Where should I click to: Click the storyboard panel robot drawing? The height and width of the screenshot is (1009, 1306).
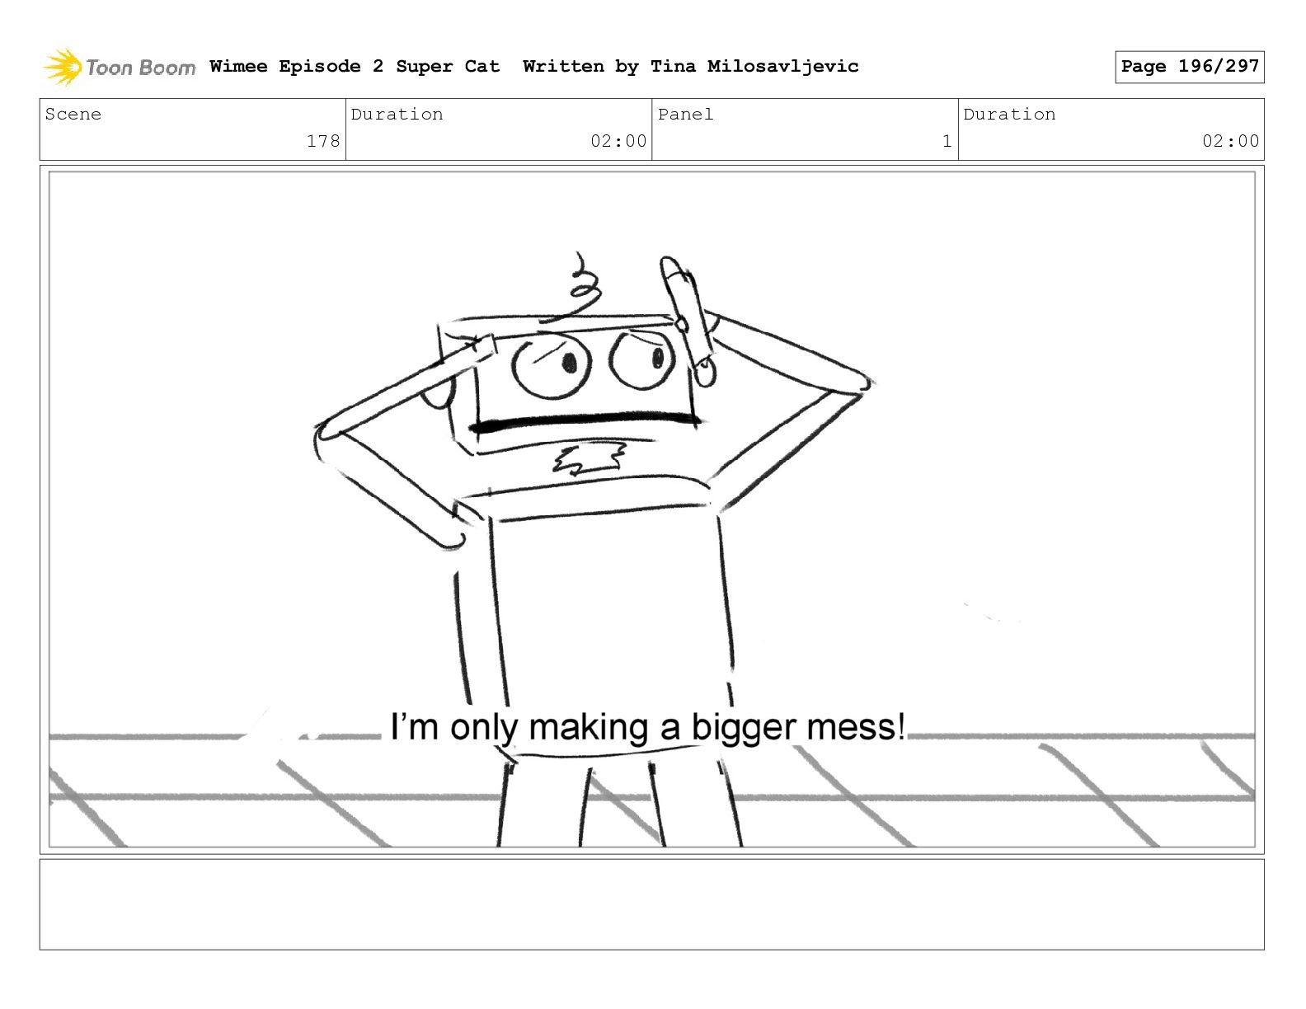click(594, 548)
